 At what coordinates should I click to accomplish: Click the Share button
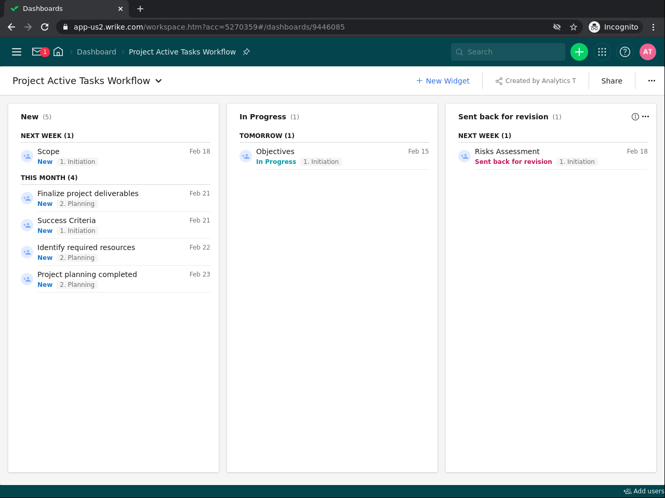click(611, 81)
